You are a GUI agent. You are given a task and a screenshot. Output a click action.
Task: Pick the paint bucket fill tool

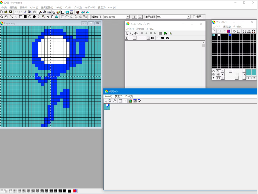pyautogui.click(x=57, y=17)
